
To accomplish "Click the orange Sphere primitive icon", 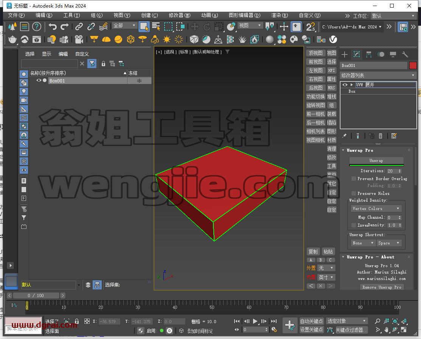I will pyautogui.click(x=118, y=39).
